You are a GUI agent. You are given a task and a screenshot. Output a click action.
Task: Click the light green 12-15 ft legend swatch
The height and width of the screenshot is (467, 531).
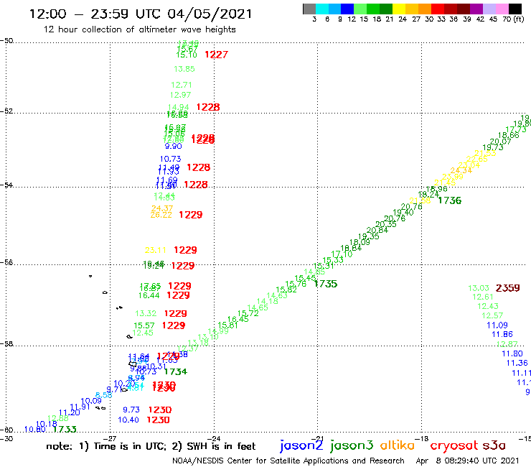point(360,9)
